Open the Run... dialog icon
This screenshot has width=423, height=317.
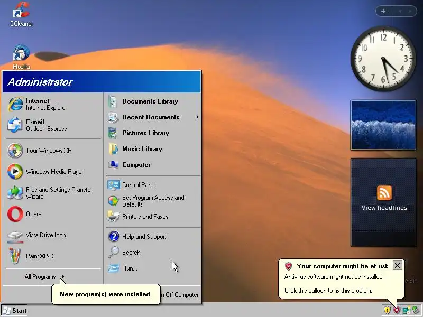113,268
